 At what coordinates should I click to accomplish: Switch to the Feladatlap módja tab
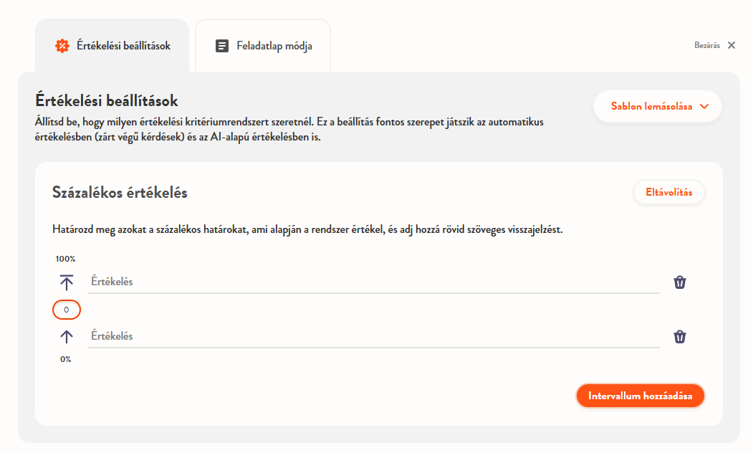click(263, 46)
